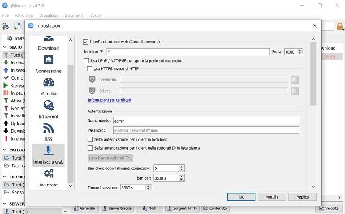This screenshot has width=345, height=214.
Task: Click the Nome utente field
Action: point(206,121)
